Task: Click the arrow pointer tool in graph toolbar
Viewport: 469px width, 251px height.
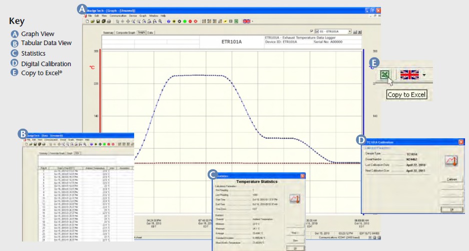Action: pos(118,21)
